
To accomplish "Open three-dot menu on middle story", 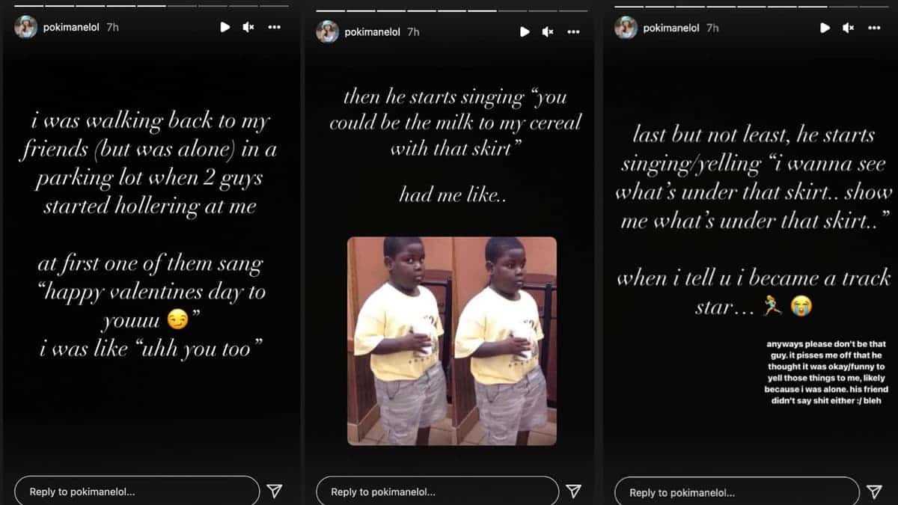I will 574,31.
